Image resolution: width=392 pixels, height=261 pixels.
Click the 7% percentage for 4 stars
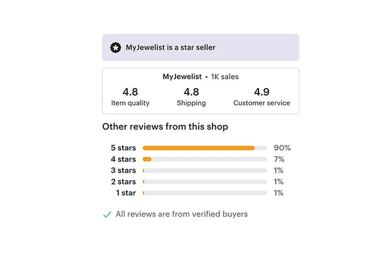coord(279,159)
